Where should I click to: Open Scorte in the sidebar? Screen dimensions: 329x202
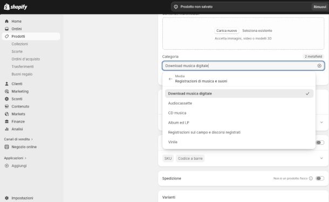[17, 51]
